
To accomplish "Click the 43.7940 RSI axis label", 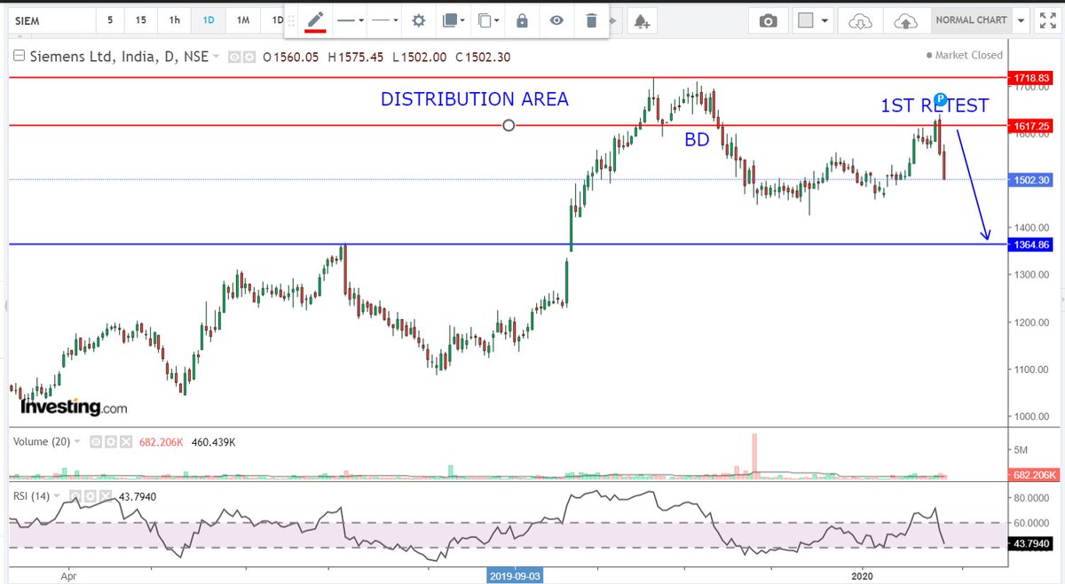I will [x=1032, y=543].
